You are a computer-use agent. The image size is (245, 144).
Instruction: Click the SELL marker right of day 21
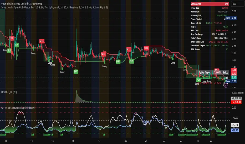pyautogui.click(x=146, y=48)
